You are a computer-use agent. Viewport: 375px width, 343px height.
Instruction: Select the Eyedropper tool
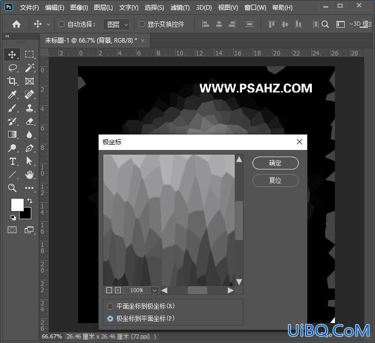(x=12, y=94)
